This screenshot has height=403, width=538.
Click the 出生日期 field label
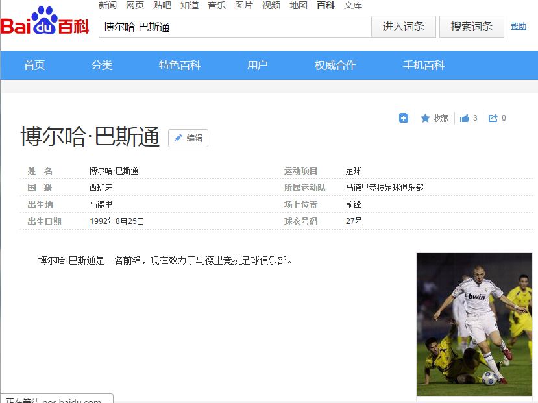45,221
